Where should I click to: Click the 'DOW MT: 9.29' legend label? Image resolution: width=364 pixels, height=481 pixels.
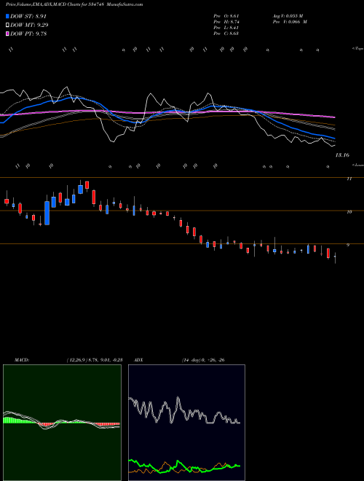[29, 26]
